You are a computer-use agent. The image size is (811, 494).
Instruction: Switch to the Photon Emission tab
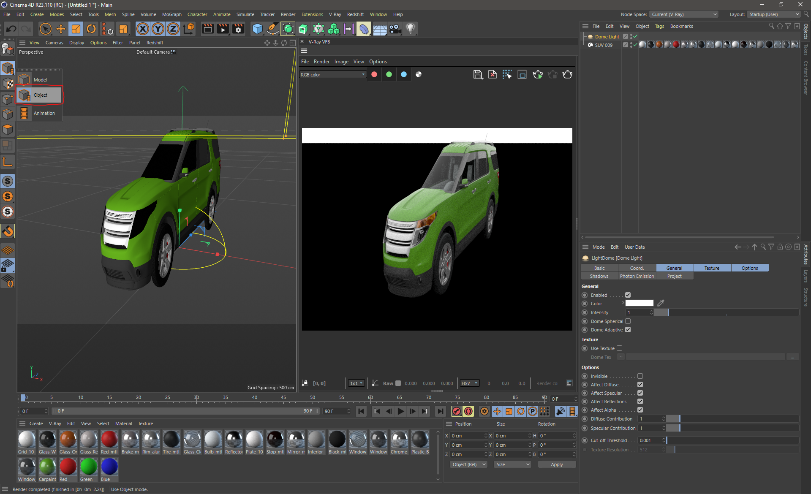coord(637,276)
